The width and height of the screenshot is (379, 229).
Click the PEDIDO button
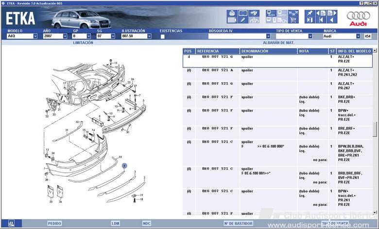(54, 224)
